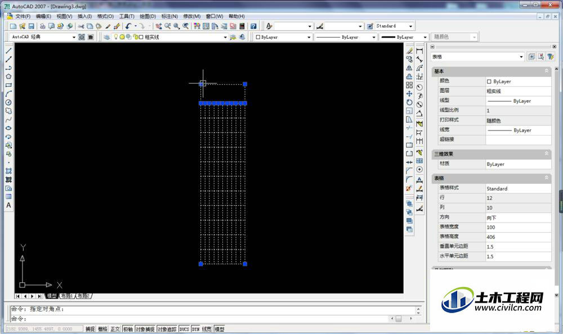Screen dimensions: 563x334
Task: Open the Help question mark icon
Action: coord(253,26)
